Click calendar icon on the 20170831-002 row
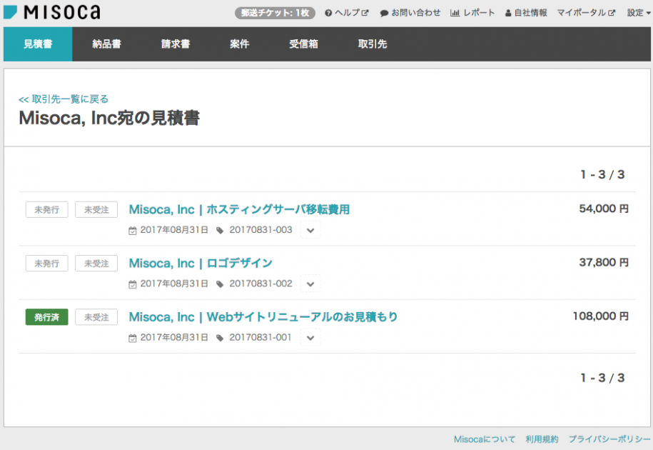653x450 pixels. click(x=133, y=284)
